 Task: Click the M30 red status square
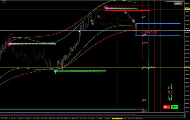pyautogui.click(x=171, y=91)
